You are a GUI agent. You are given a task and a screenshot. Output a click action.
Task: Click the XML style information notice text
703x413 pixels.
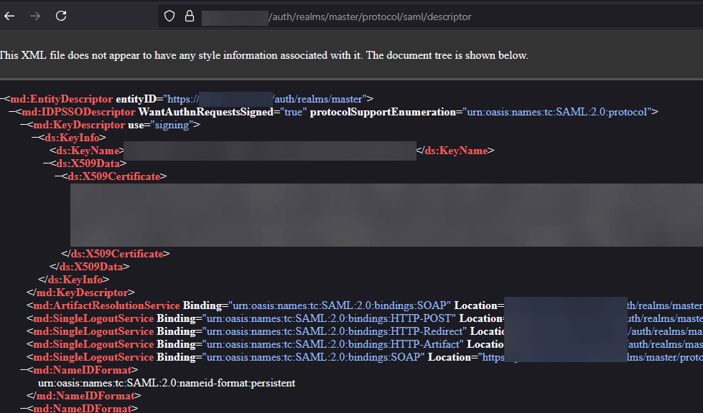click(x=264, y=55)
